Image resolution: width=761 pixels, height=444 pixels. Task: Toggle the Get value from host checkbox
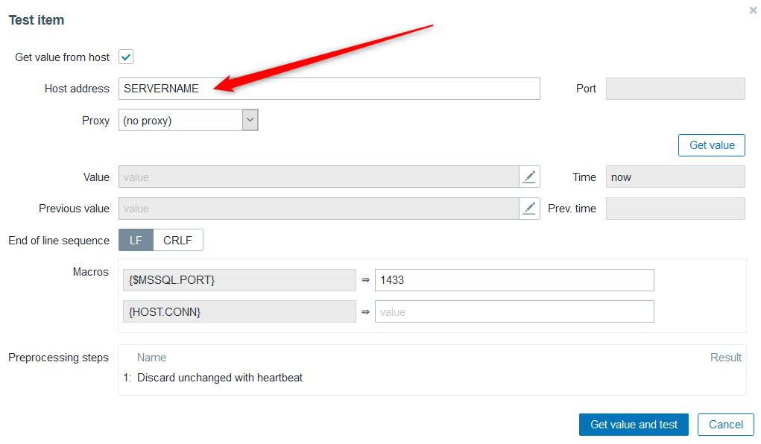pos(126,57)
